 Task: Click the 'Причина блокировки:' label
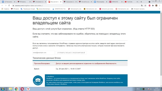pos(42,63)
